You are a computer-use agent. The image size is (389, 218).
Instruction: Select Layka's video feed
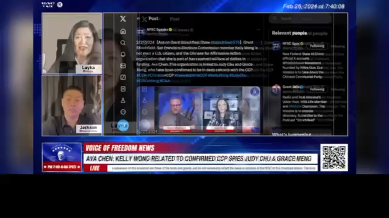tap(72, 43)
